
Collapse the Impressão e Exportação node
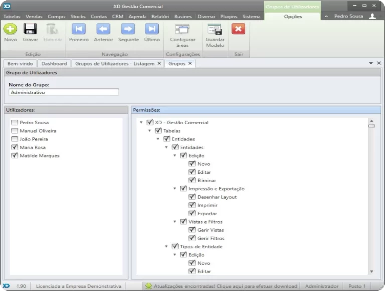click(175, 189)
